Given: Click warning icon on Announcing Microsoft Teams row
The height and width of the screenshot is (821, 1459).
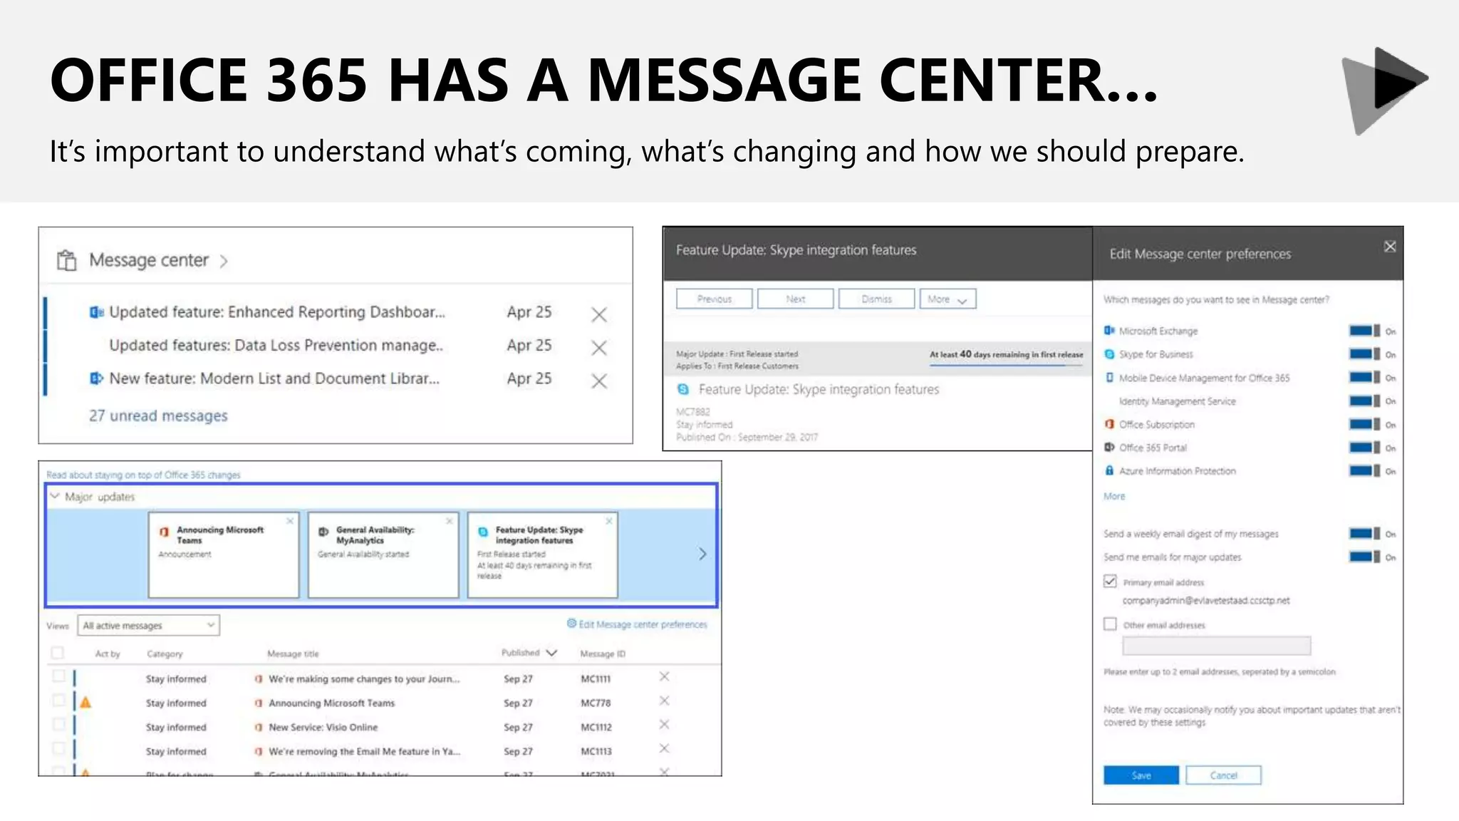Looking at the screenshot, I should point(85,703).
